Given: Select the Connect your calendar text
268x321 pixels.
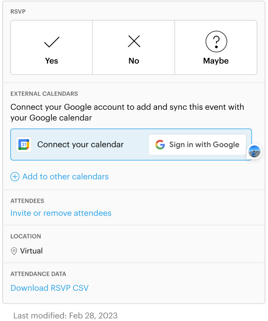Looking at the screenshot, I should (80, 144).
